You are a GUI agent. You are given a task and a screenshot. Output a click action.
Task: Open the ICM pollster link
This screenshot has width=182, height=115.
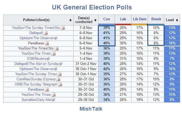30,59
